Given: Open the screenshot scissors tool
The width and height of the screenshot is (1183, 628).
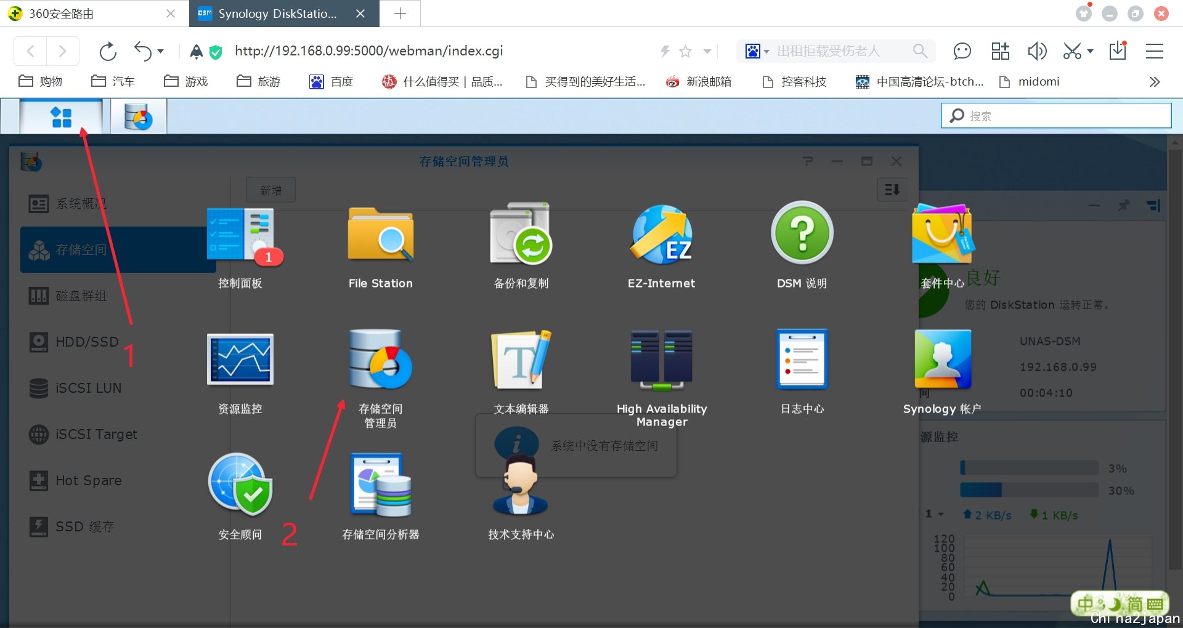Looking at the screenshot, I should [1073, 51].
